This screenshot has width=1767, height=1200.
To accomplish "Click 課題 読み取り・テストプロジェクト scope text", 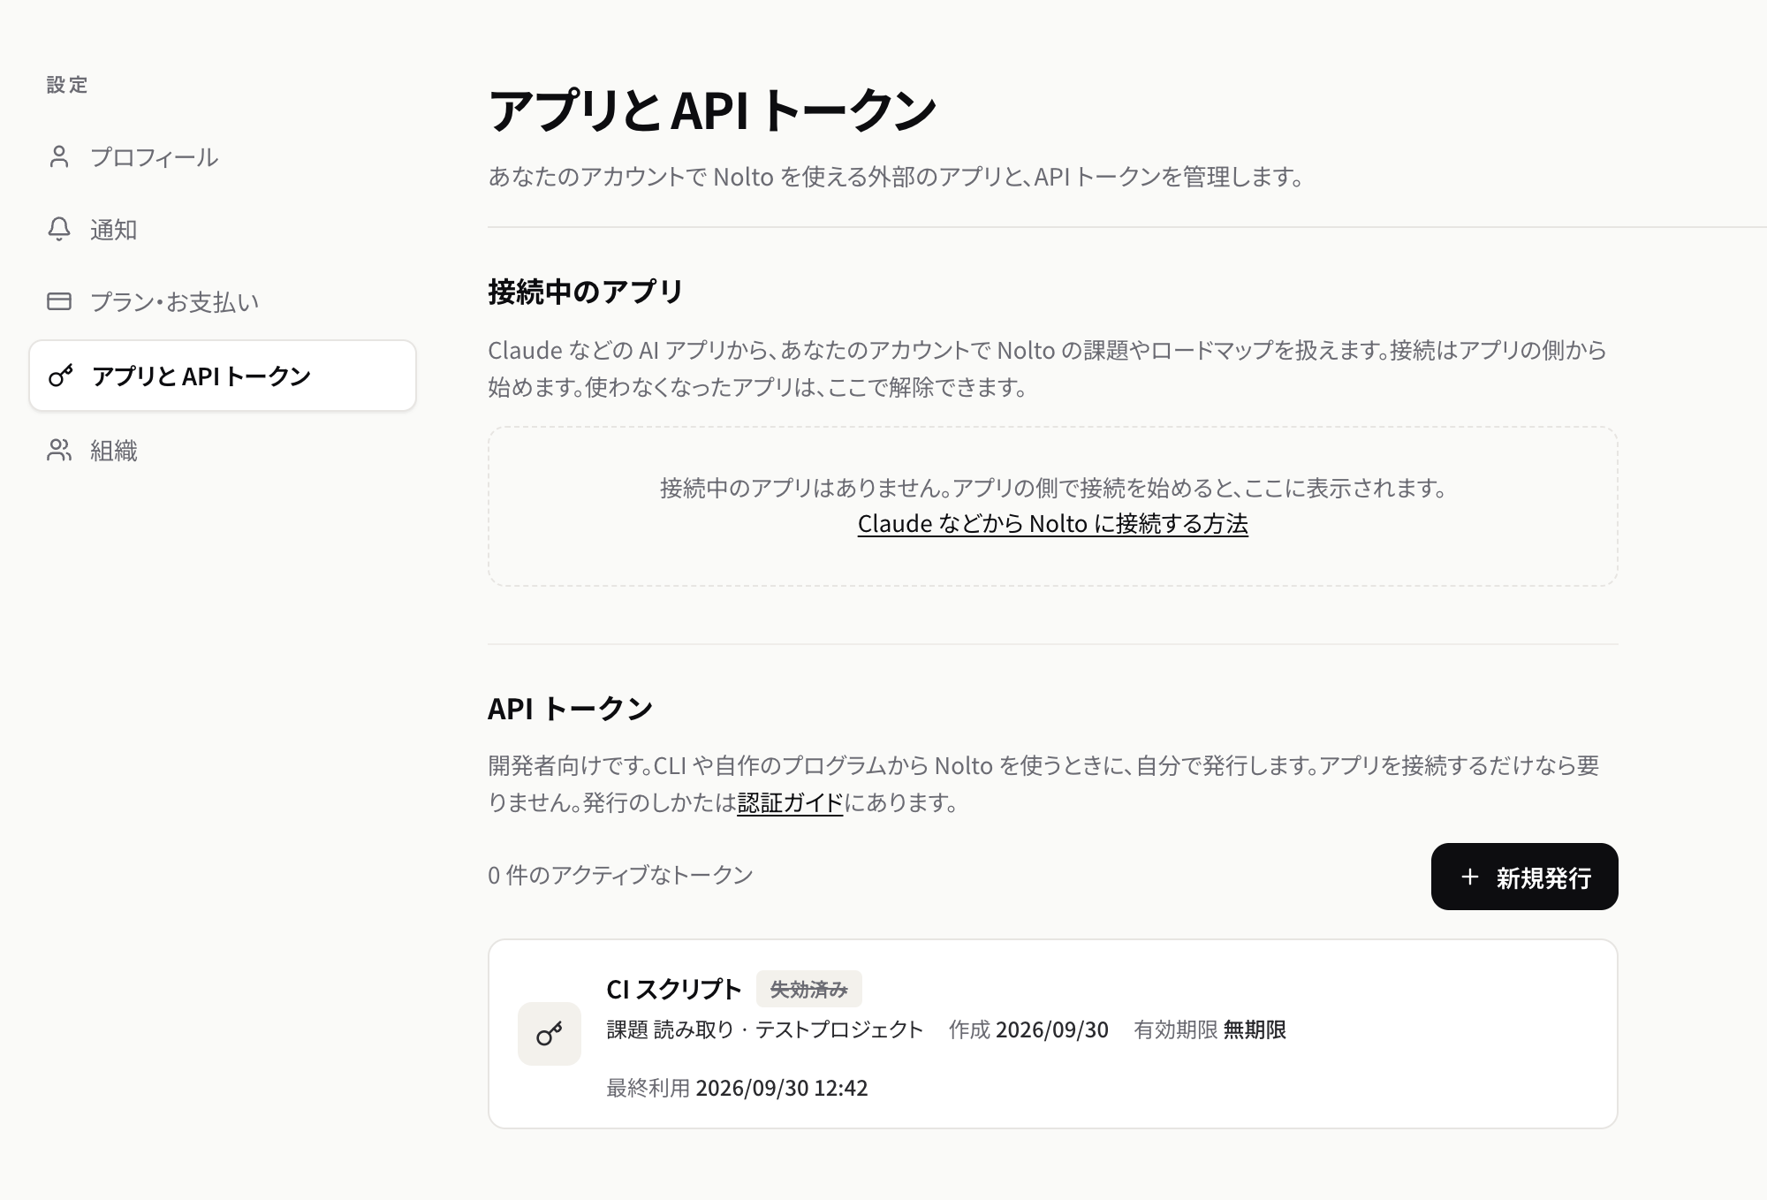I will coord(765,1029).
